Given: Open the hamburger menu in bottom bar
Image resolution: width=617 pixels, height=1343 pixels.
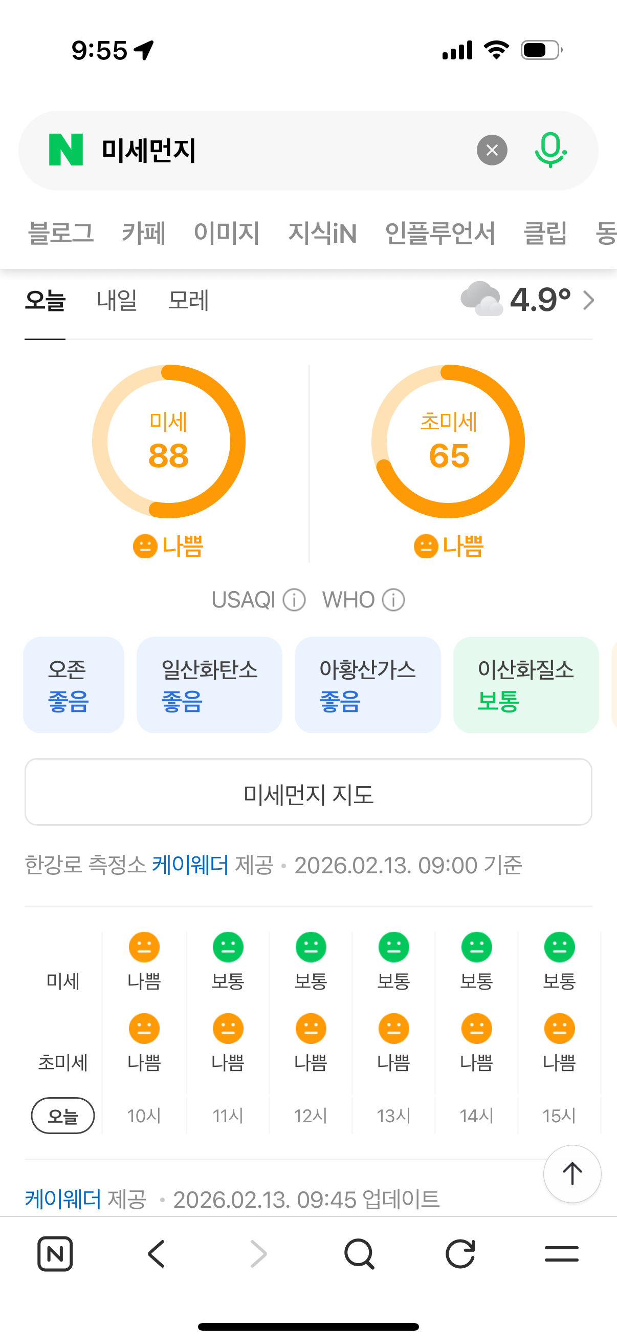Looking at the screenshot, I should coord(561,1253).
